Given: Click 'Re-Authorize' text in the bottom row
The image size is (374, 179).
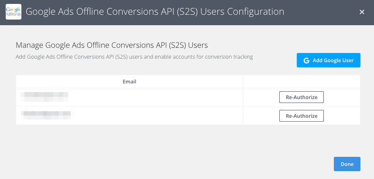Looking at the screenshot, I should (x=302, y=116).
